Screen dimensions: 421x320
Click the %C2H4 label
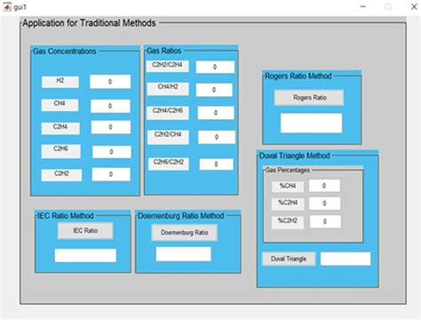288,204
